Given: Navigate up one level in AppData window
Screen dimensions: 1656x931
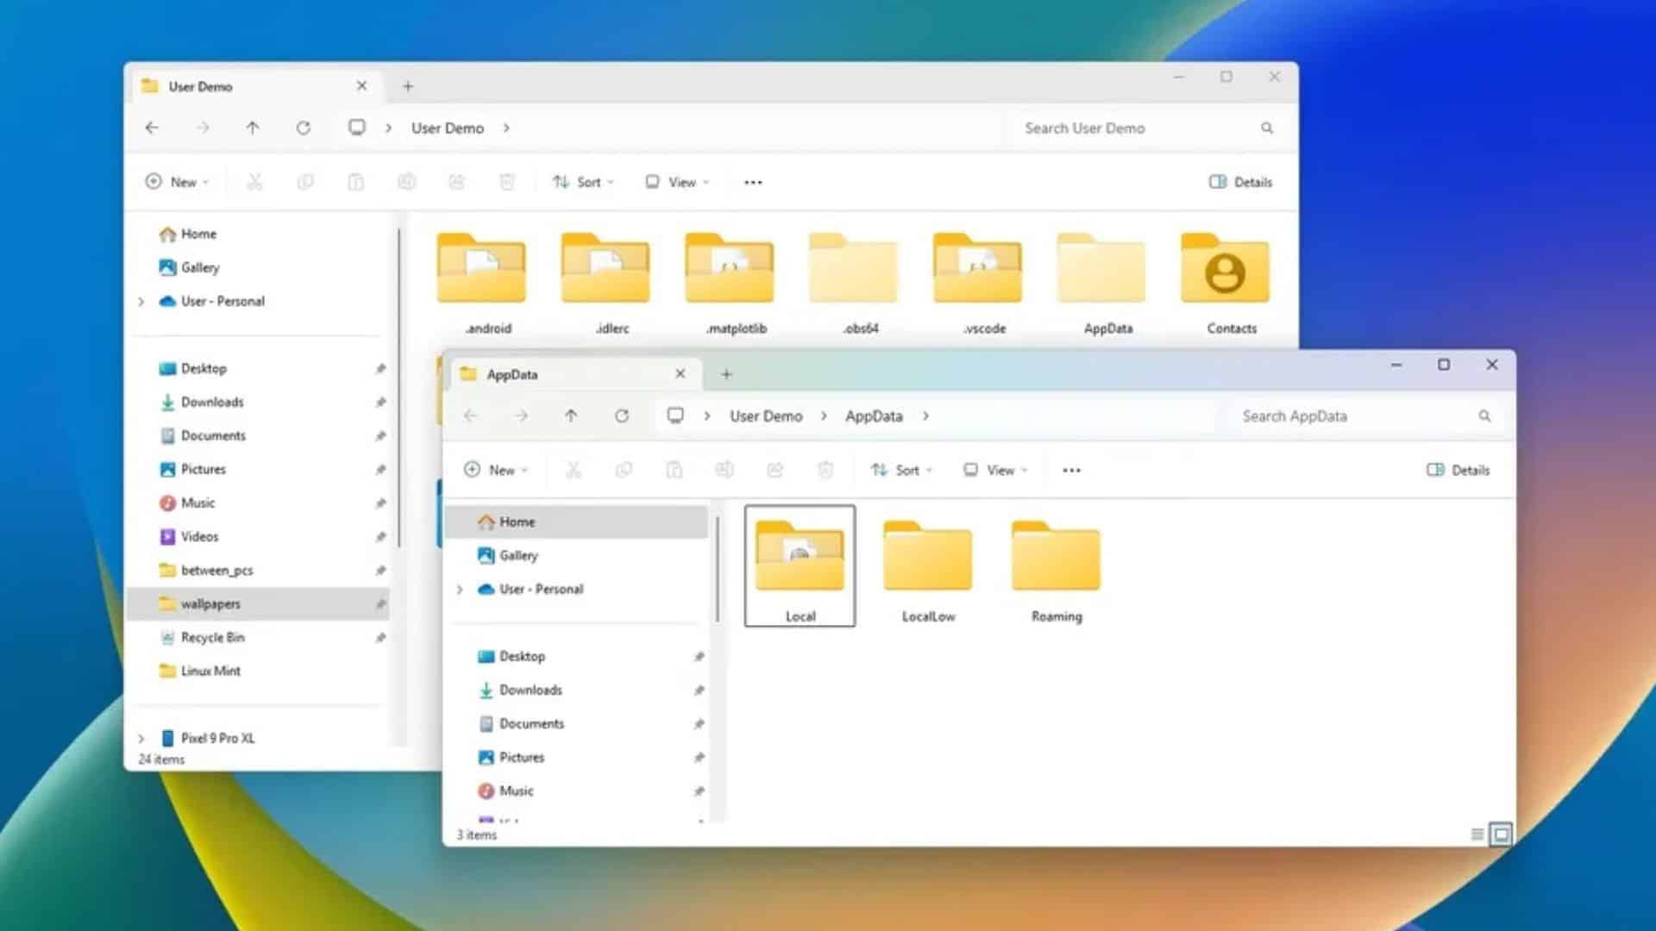Looking at the screenshot, I should 571,416.
